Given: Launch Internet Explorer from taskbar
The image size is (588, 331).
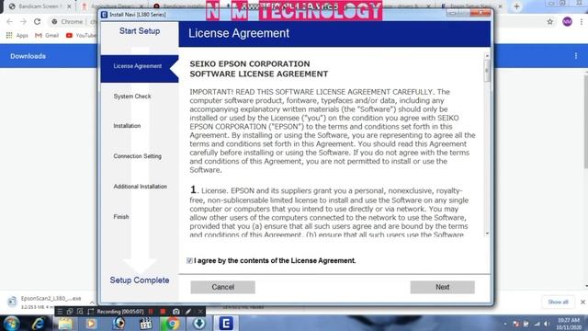Looking at the screenshot, I should [39, 323].
